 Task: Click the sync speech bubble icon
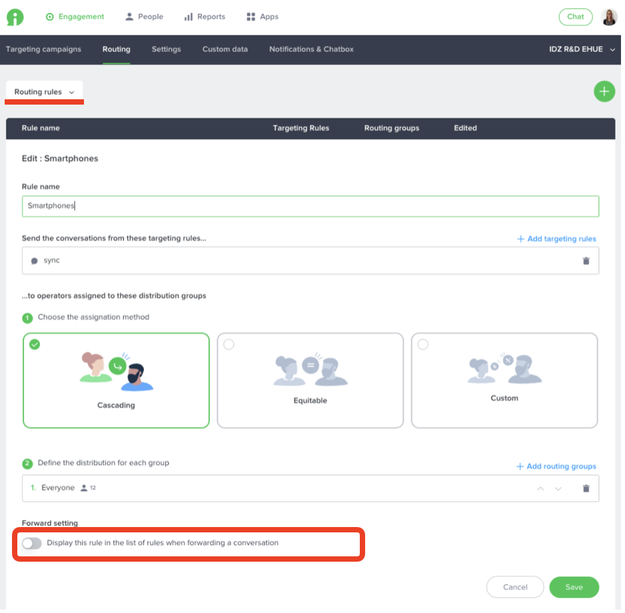coord(34,261)
